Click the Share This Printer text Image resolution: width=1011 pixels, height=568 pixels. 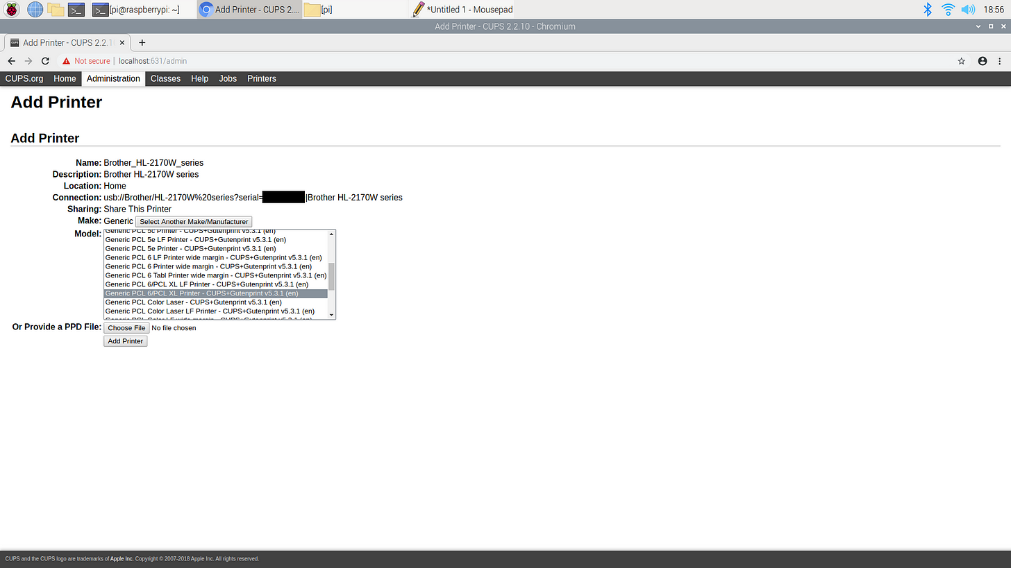click(x=137, y=209)
